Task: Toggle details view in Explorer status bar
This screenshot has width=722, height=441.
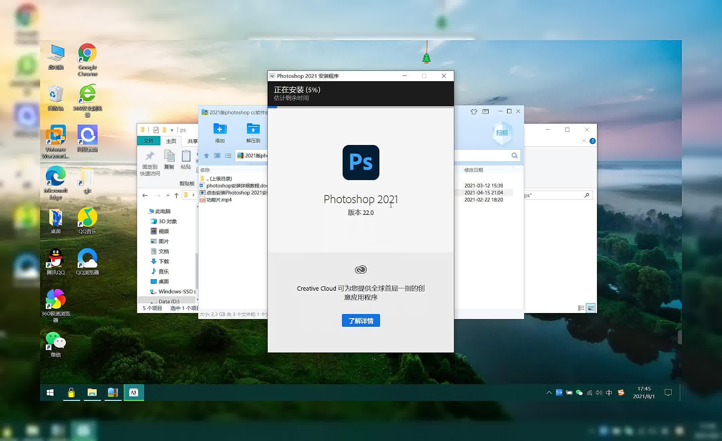Action: click(581, 308)
